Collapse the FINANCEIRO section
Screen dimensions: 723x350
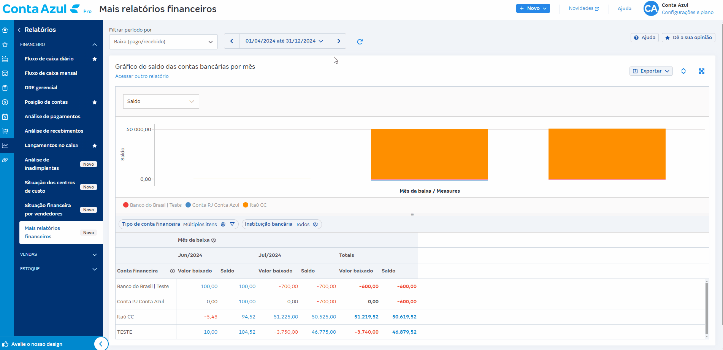click(x=95, y=44)
